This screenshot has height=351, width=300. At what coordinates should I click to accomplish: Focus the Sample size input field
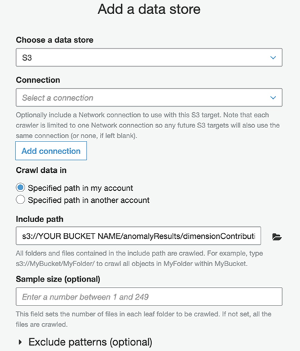click(149, 296)
